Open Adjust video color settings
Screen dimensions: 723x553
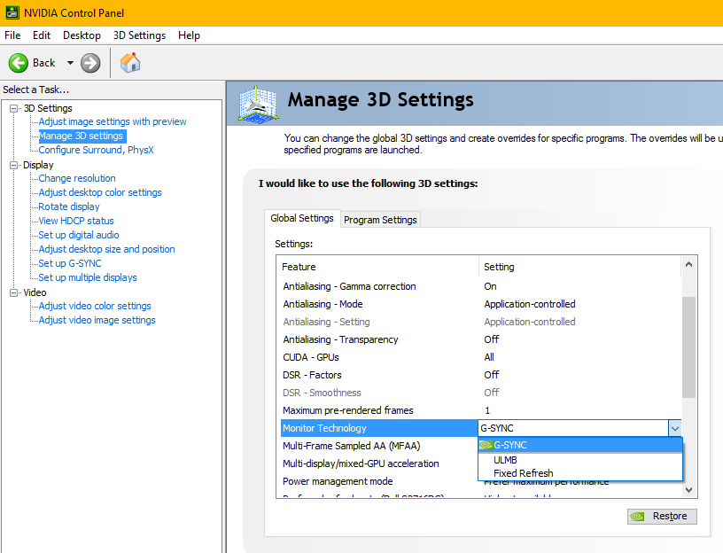[x=95, y=306]
